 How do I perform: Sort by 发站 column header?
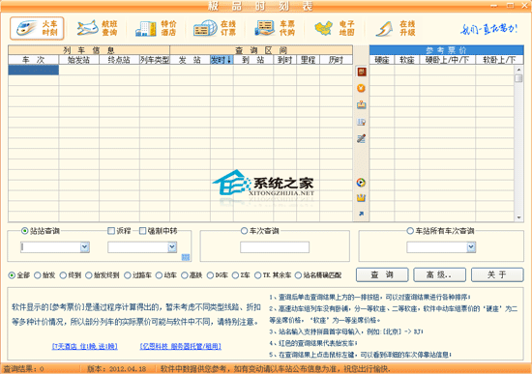pos(190,60)
